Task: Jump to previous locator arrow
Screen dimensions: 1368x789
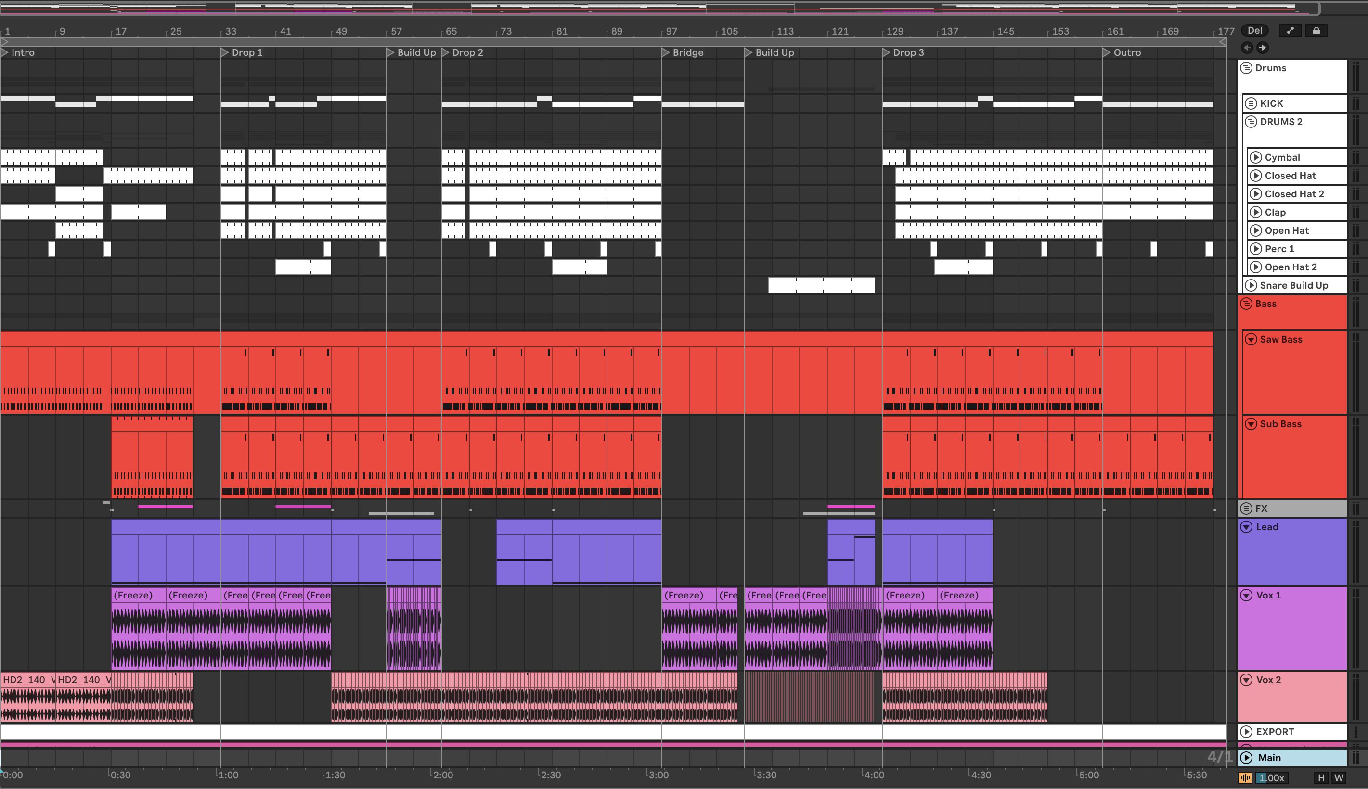Action: [x=1247, y=48]
